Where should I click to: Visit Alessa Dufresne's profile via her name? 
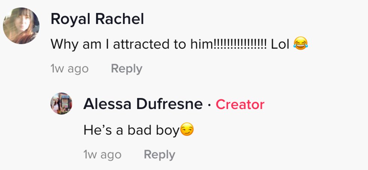[x=143, y=104]
